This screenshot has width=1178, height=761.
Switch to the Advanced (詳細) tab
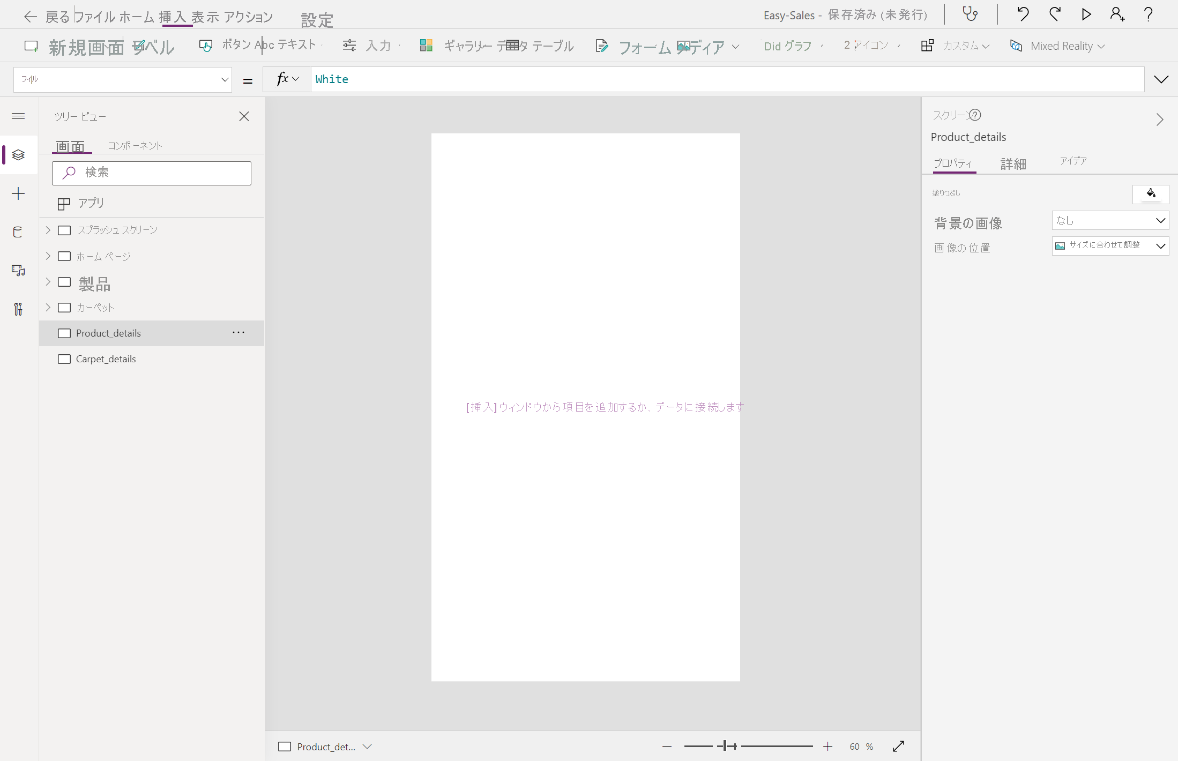(x=1013, y=164)
